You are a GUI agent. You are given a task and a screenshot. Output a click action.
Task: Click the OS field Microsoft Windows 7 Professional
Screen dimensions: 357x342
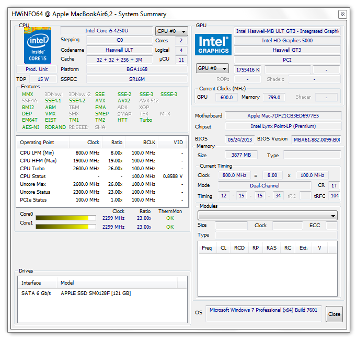tap(263, 314)
